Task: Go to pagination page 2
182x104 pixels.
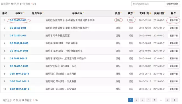Action: [x=137, y=100]
